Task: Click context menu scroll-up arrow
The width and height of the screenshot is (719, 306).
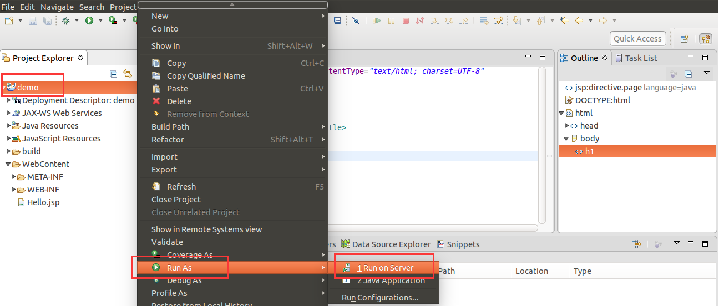Action: (x=232, y=4)
